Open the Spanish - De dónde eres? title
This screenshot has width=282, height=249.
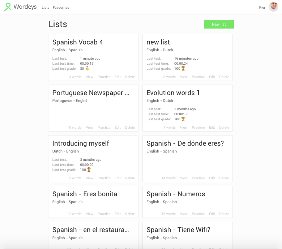[185, 143]
